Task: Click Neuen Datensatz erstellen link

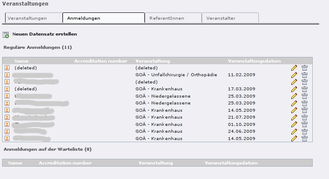Action: pyautogui.click(x=45, y=34)
